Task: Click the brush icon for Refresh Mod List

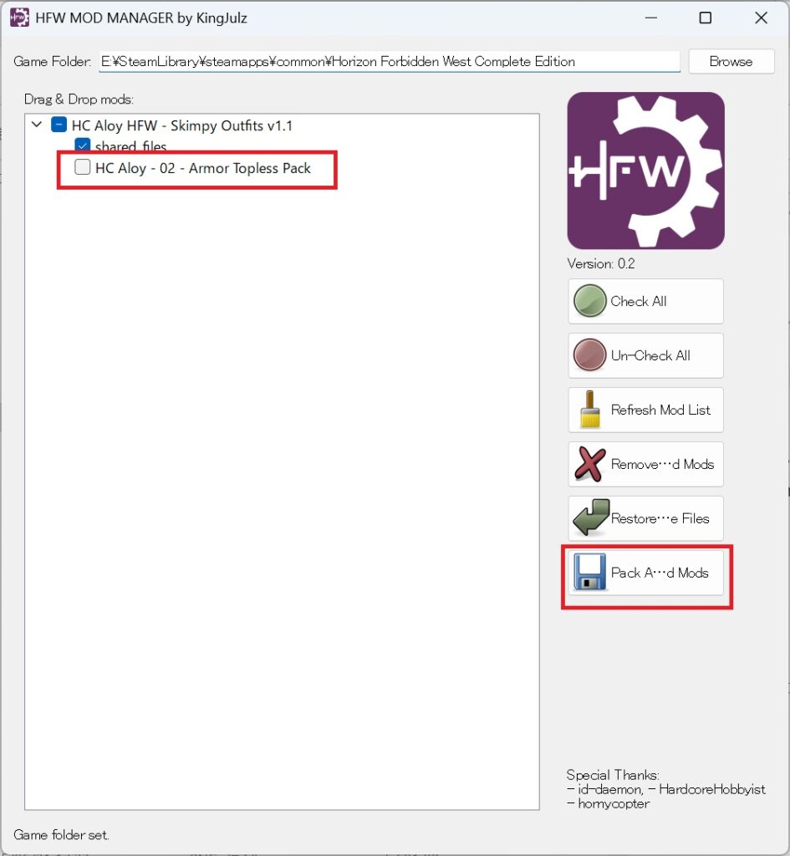Action: click(x=589, y=410)
